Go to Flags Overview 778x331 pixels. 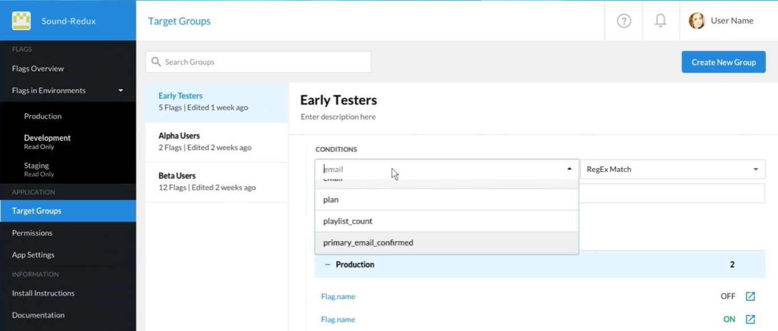pos(38,68)
